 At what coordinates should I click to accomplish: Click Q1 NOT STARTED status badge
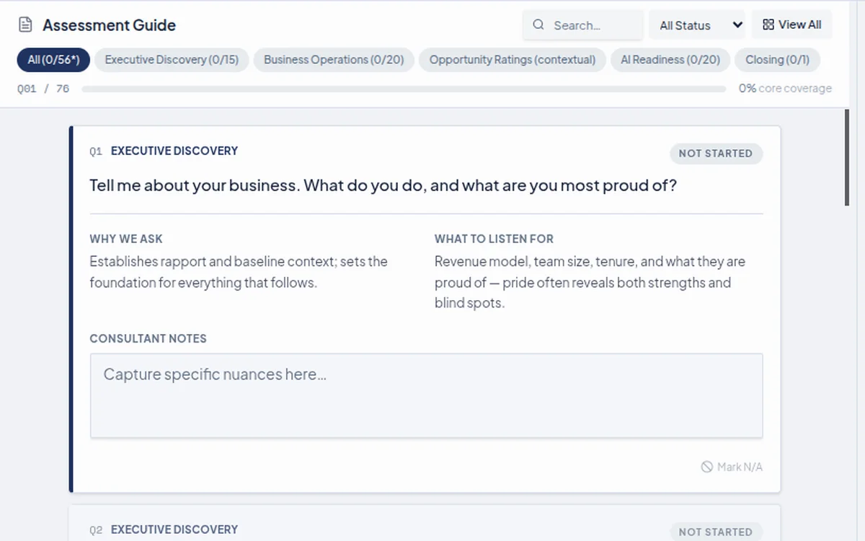point(716,153)
